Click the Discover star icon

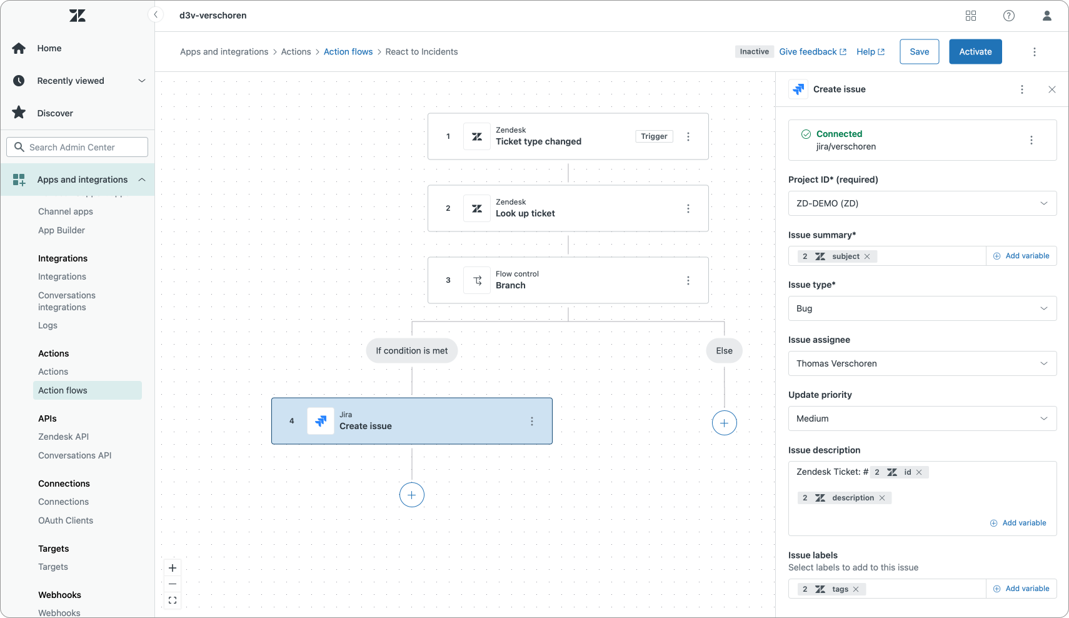pos(19,113)
